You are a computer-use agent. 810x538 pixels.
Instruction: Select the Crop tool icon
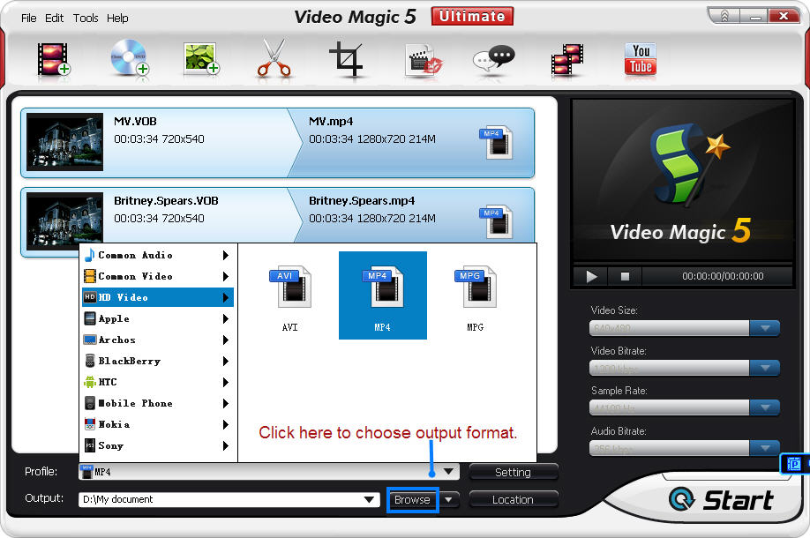point(346,58)
